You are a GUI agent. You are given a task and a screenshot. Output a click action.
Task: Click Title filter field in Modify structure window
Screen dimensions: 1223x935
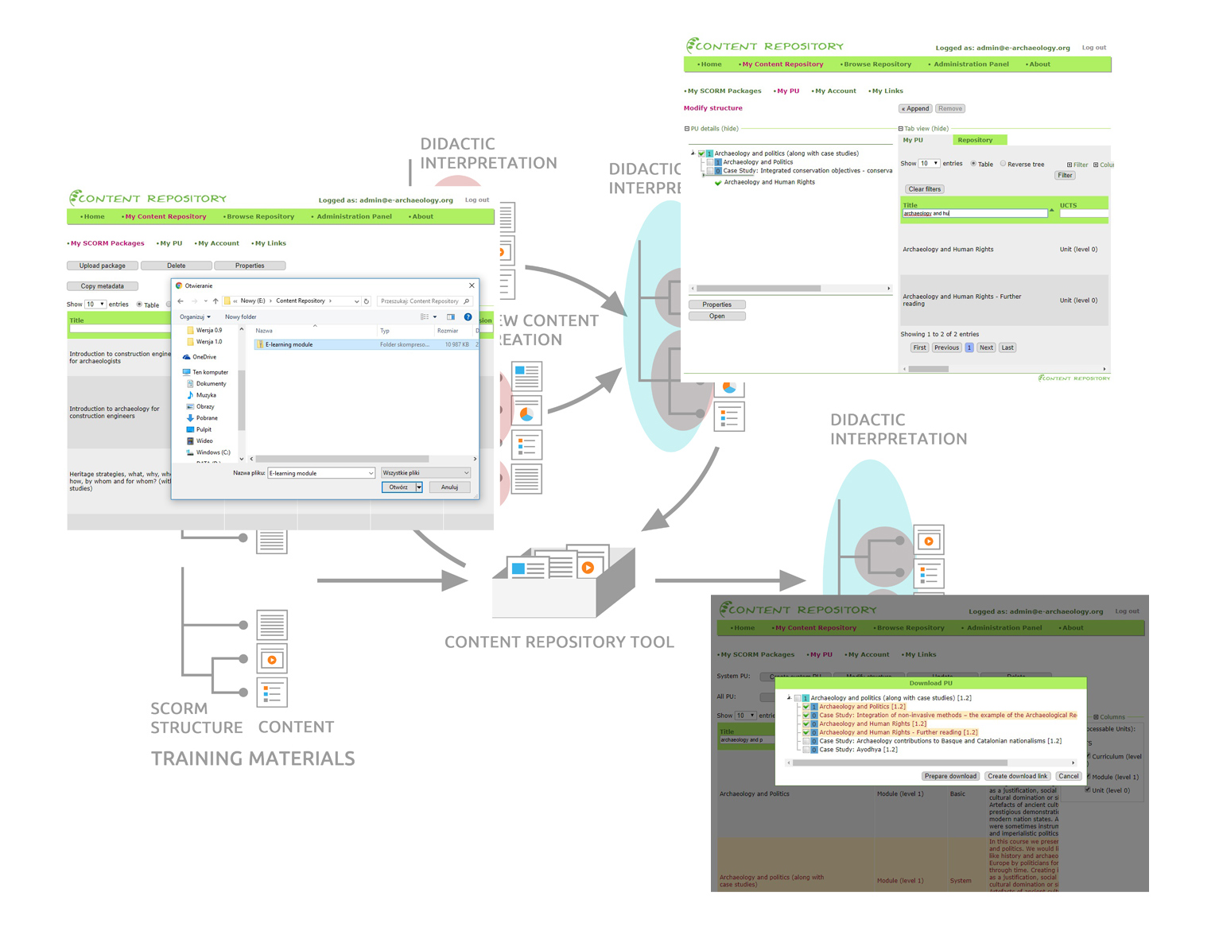[x=975, y=213]
